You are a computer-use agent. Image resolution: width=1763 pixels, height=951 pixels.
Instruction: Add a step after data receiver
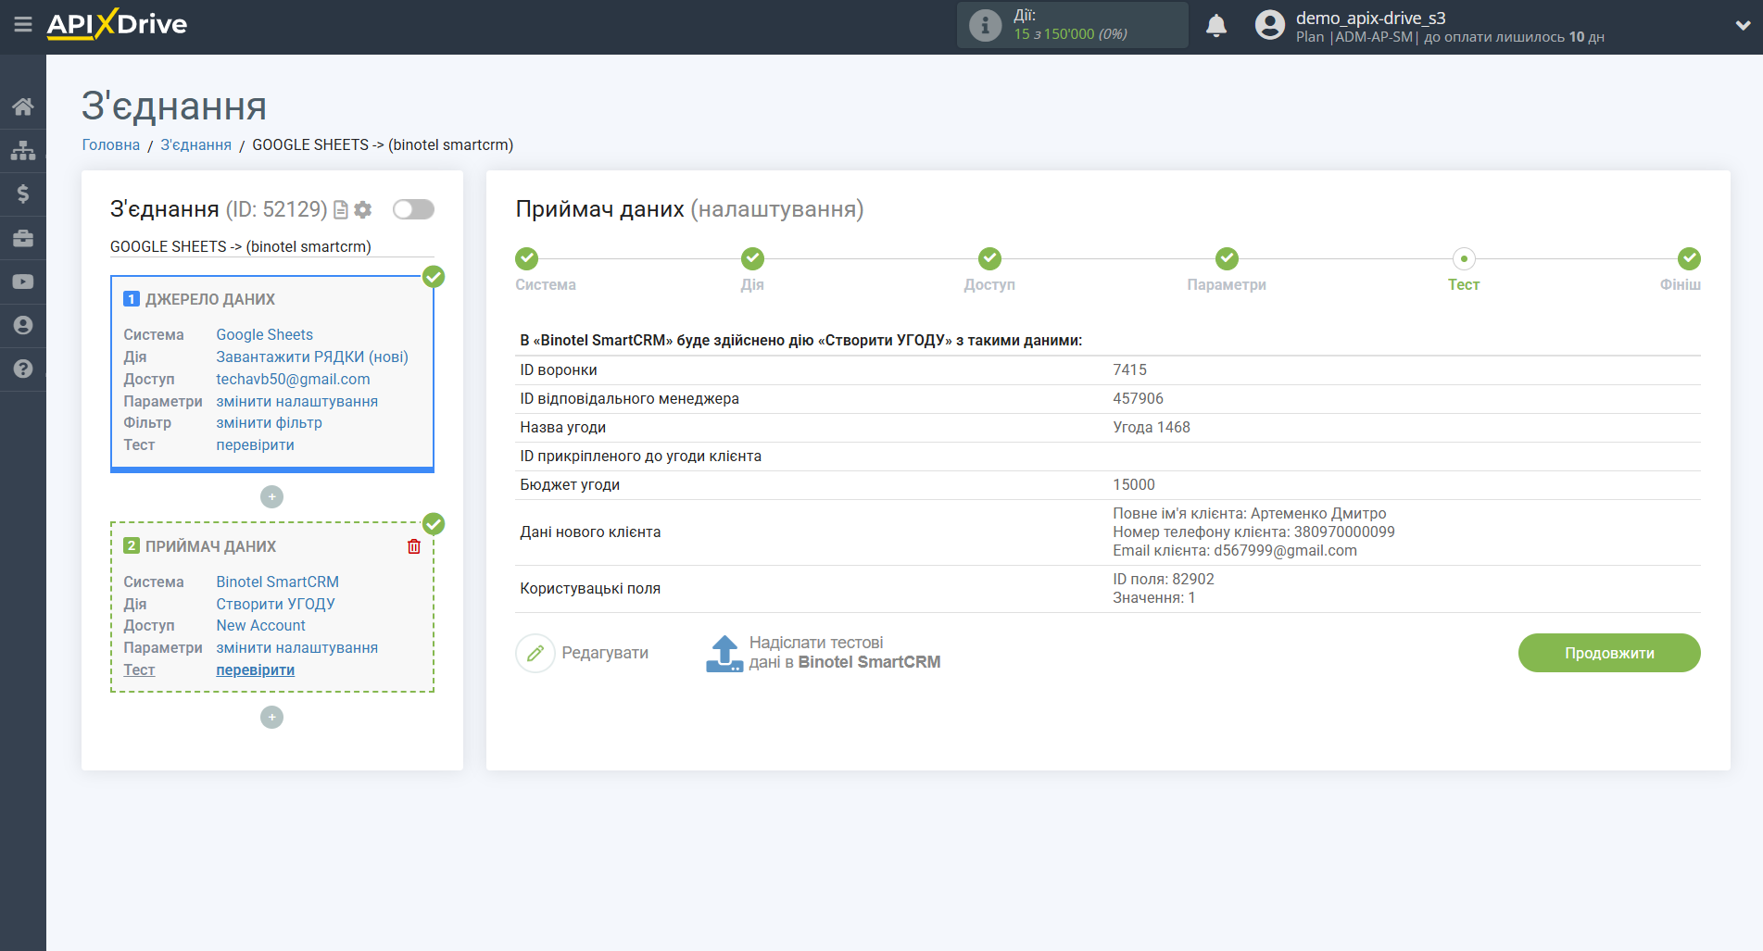click(271, 718)
